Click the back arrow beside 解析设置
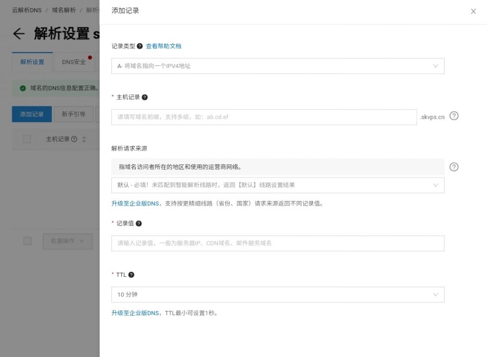 pyautogui.click(x=19, y=33)
